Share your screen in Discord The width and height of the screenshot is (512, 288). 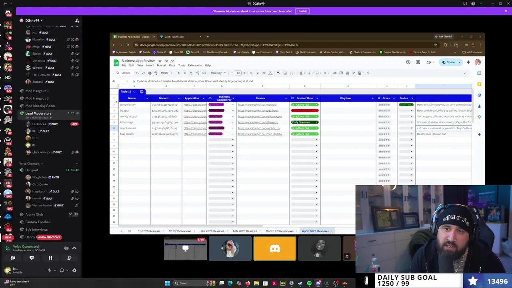[32, 258]
